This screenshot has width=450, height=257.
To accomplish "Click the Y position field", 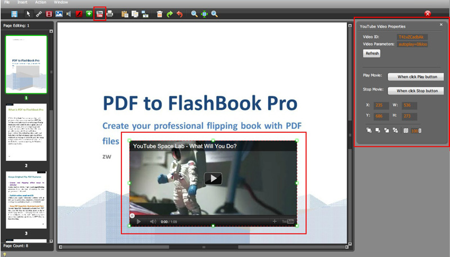I will 381,116.
